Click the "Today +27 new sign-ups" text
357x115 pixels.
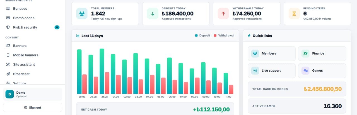[107, 19]
